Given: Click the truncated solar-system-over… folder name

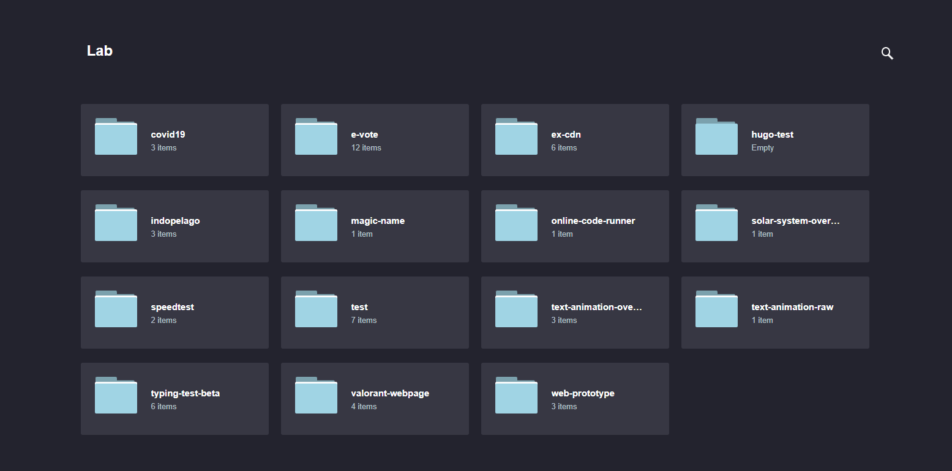Looking at the screenshot, I should click(x=795, y=221).
